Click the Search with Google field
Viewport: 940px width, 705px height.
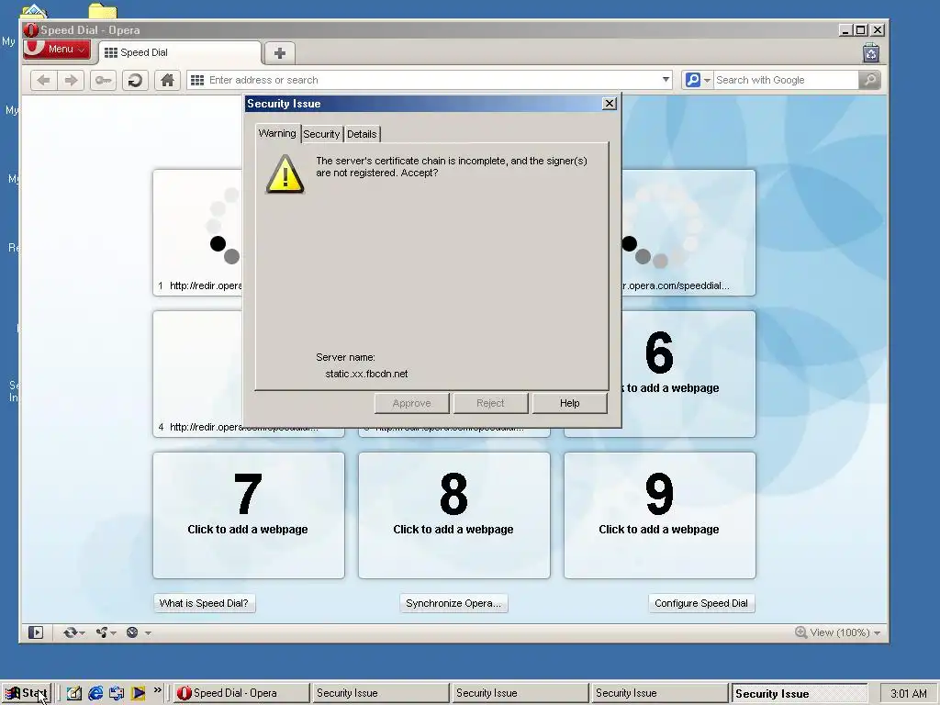click(786, 80)
